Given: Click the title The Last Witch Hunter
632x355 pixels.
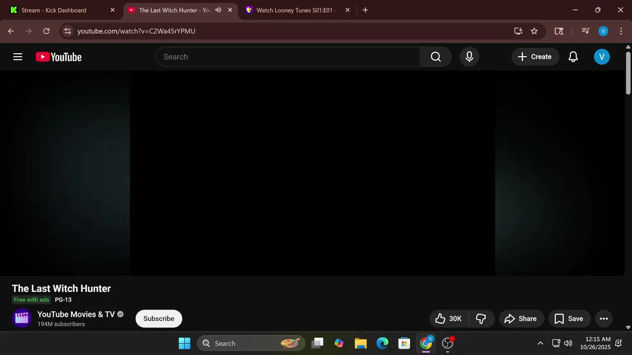Looking at the screenshot, I should (x=61, y=288).
